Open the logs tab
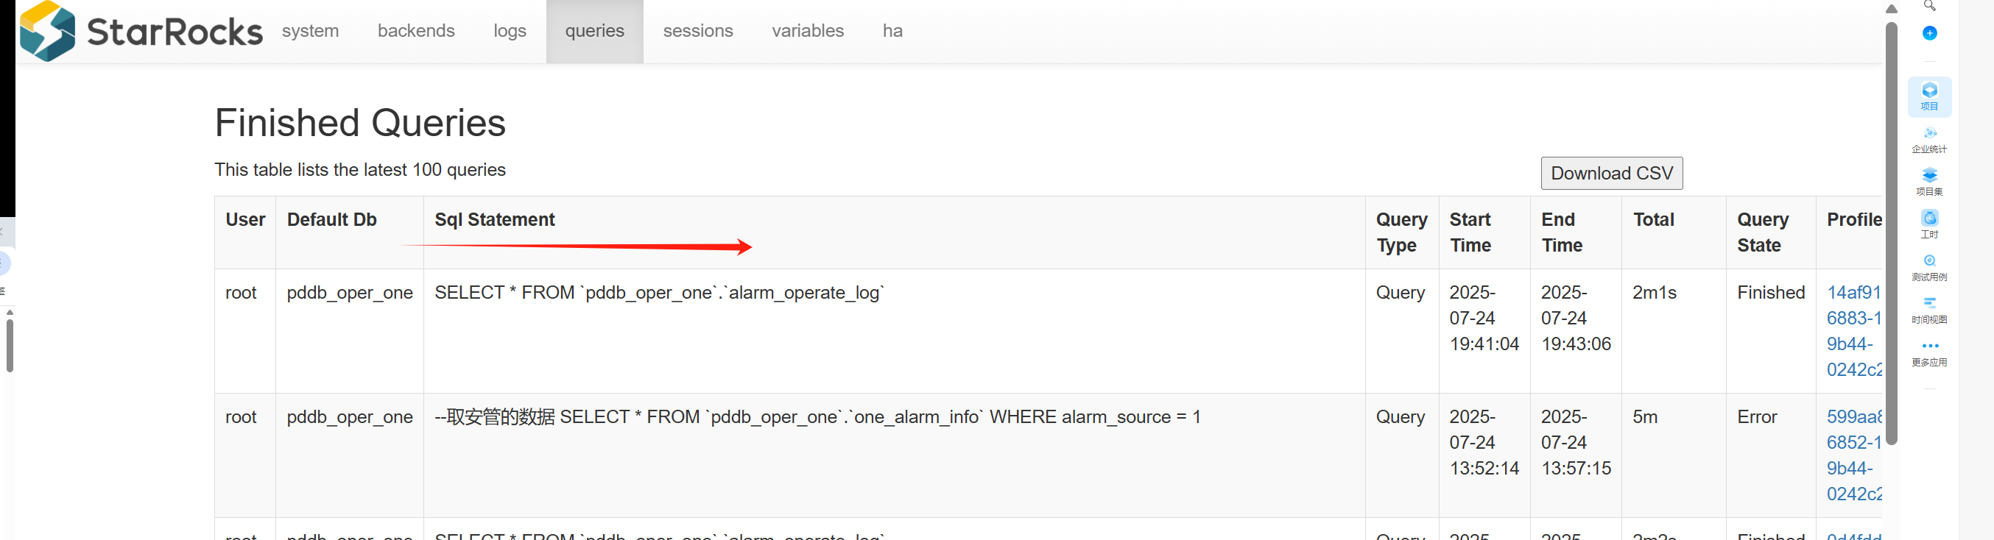The height and width of the screenshot is (540, 1994). click(510, 31)
